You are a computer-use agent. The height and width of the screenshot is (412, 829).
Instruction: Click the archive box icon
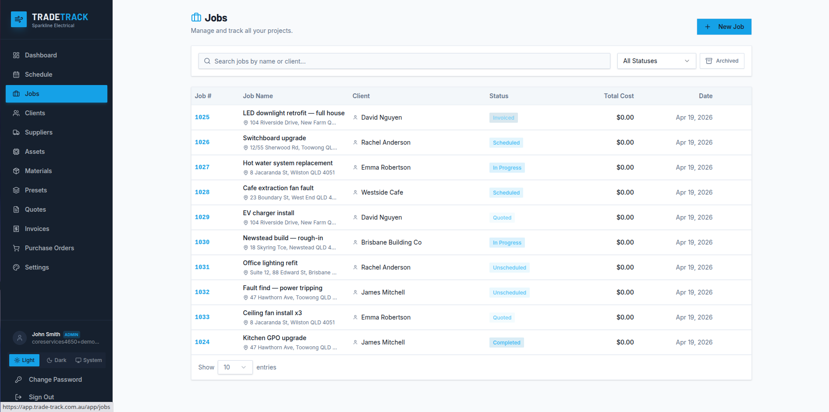[x=709, y=61]
